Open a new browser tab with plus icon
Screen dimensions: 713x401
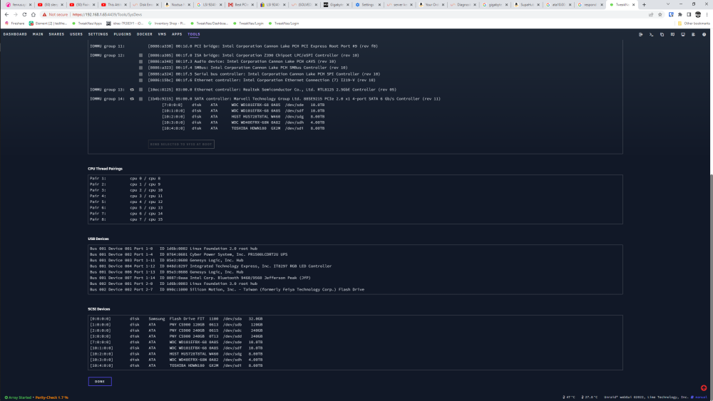click(x=644, y=4)
